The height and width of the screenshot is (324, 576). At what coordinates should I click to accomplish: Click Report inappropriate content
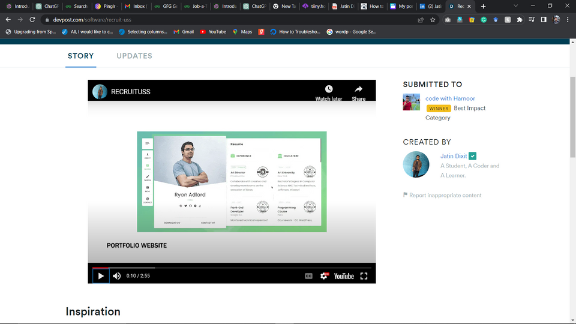pyautogui.click(x=445, y=196)
